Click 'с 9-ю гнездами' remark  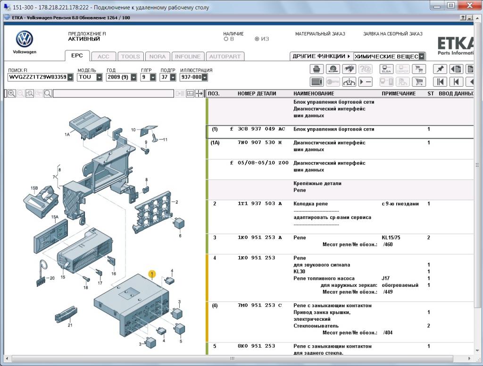coord(400,203)
